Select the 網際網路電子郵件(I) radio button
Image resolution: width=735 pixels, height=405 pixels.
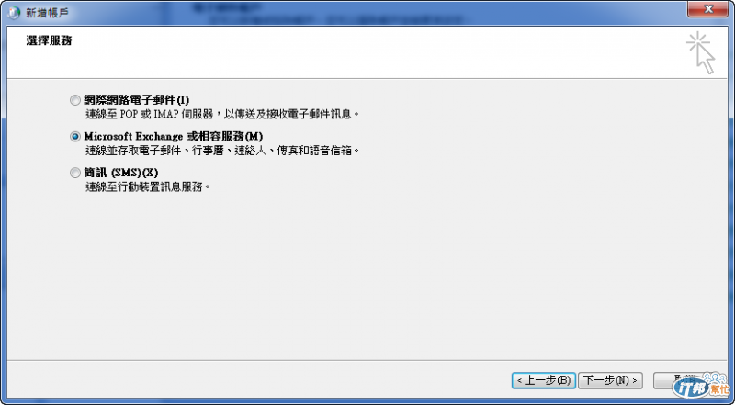(x=75, y=100)
